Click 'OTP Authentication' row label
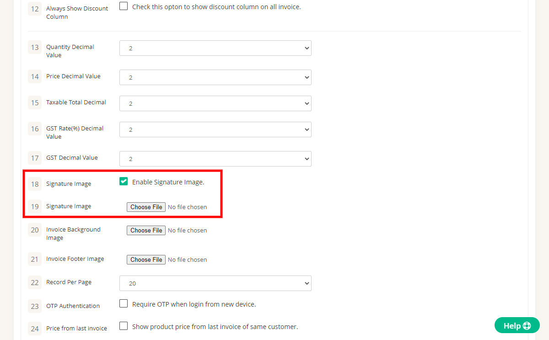The image size is (549, 340). pos(73,306)
